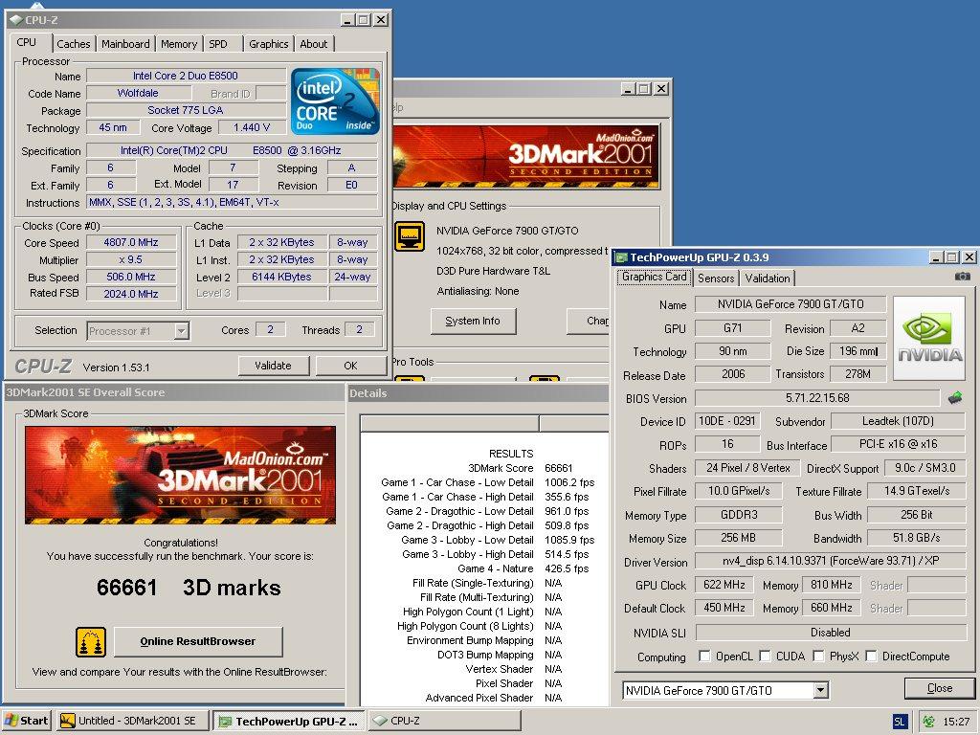
Task: Click the Memory clock 810 MHz field
Action: [832, 585]
